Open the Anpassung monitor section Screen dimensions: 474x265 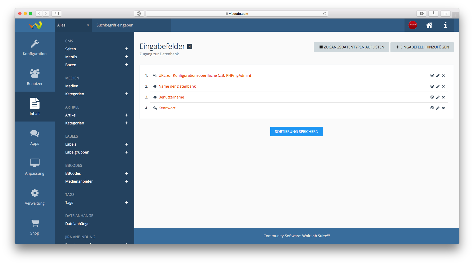pyautogui.click(x=34, y=167)
